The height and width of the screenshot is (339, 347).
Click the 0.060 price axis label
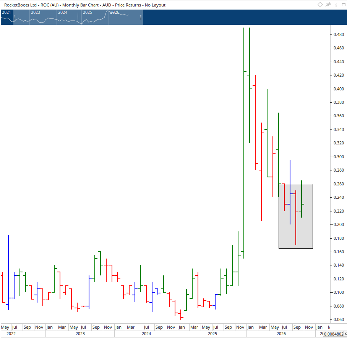pos(339,319)
